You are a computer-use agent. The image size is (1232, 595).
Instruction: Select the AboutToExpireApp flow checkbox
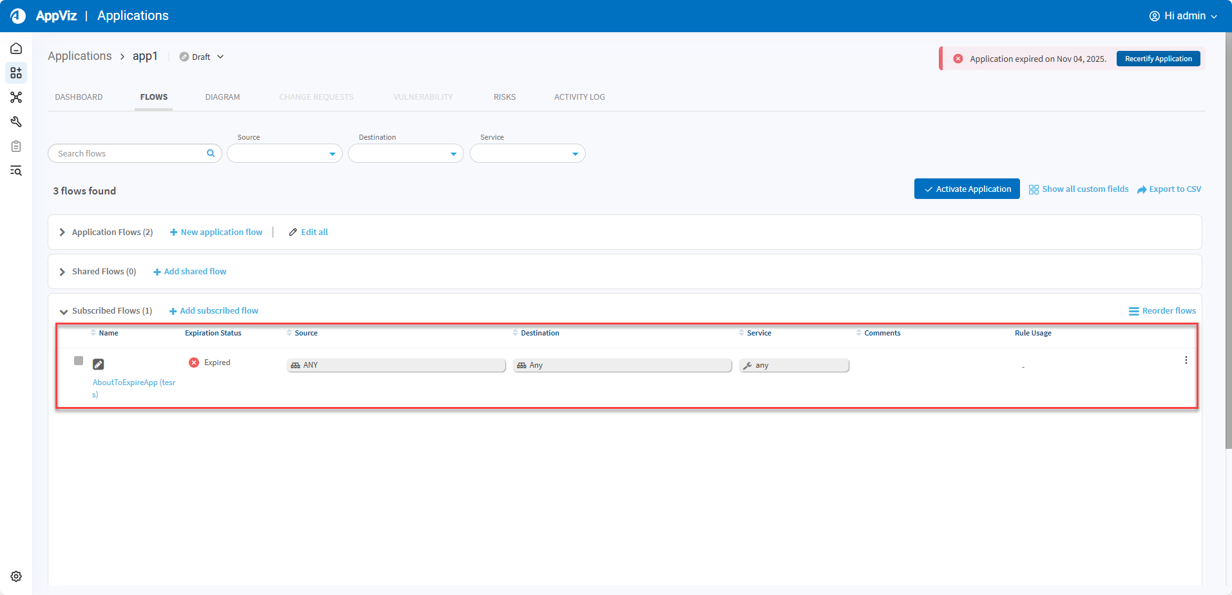tap(79, 361)
